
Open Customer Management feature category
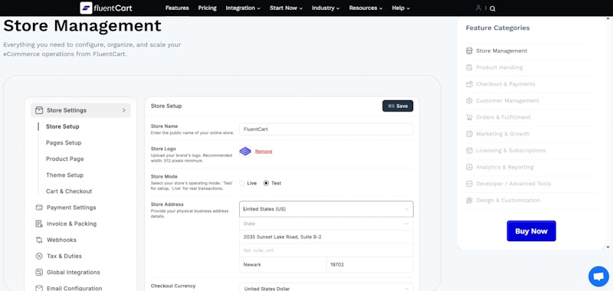click(507, 101)
